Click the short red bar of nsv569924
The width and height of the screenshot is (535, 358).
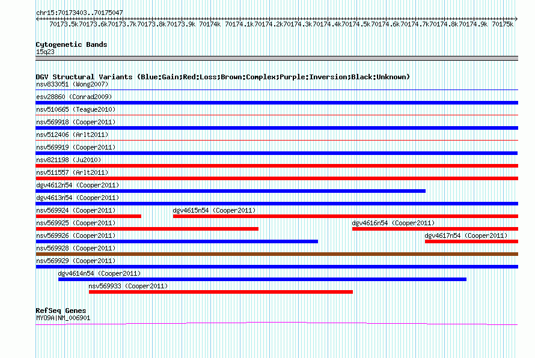coord(88,216)
